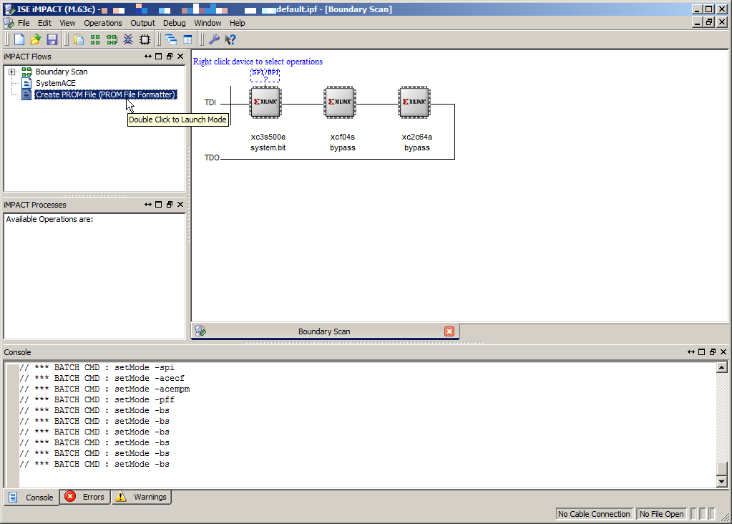
Task: Open preferences with the wrench icon
Action: [x=214, y=39]
